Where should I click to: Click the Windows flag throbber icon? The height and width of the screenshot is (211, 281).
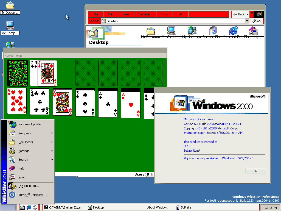pos(259,14)
